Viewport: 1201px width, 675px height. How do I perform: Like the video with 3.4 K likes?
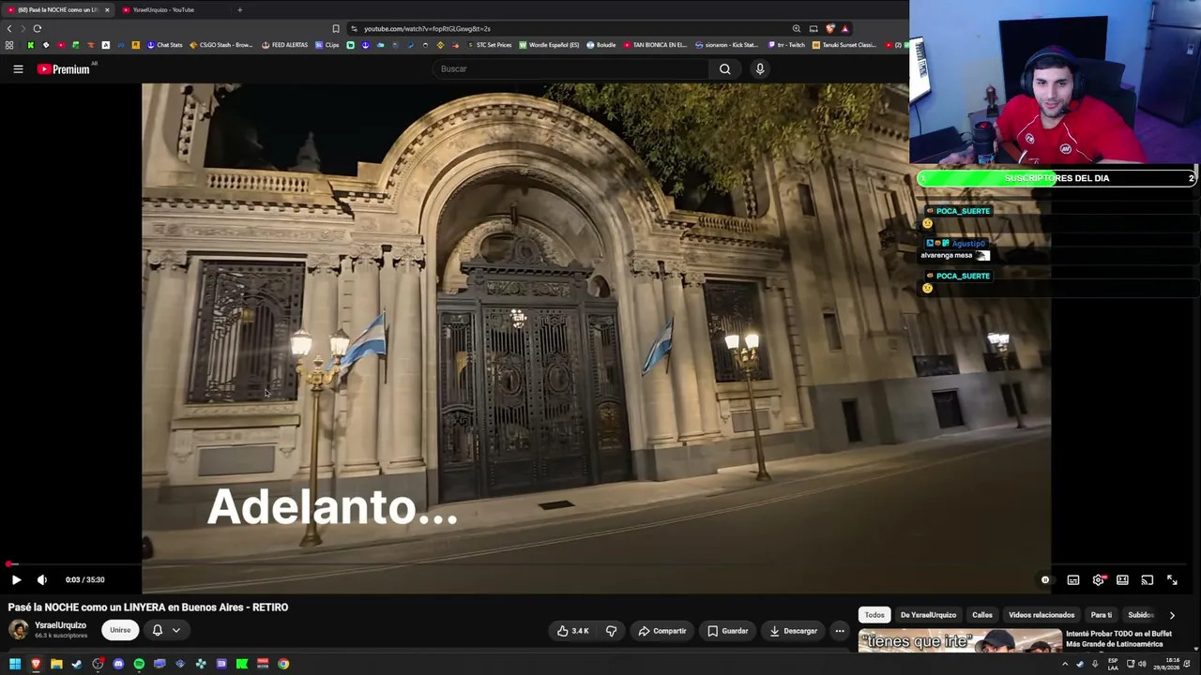click(573, 631)
